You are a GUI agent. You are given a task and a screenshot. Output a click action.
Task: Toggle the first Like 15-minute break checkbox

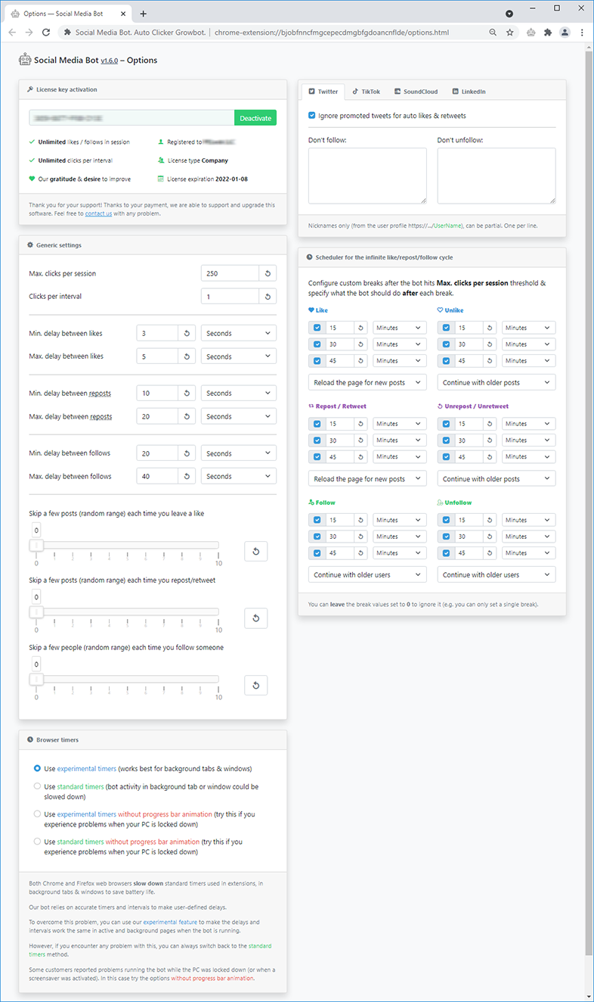[317, 328]
